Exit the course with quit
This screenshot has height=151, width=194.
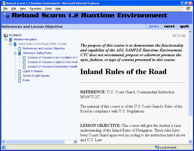[185, 26]
